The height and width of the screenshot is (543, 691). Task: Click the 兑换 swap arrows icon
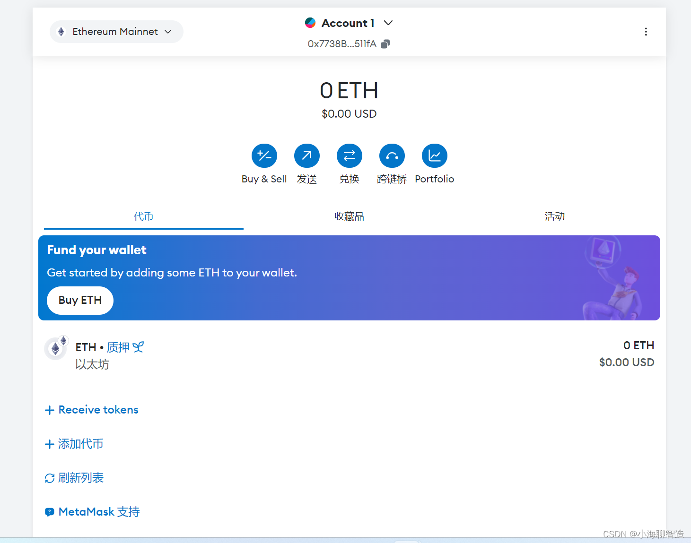click(350, 155)
